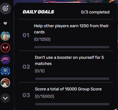Click the 03 goal number label
The image size is (118, 110).
click(26, 95)
